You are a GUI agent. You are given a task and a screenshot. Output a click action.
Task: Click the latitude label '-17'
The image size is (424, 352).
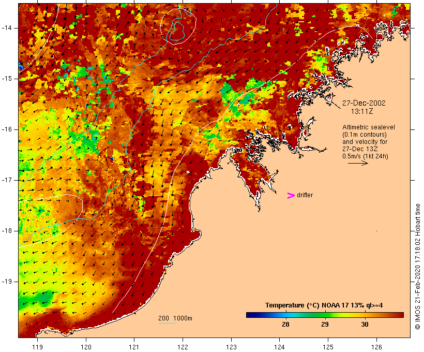click(7, 180)
